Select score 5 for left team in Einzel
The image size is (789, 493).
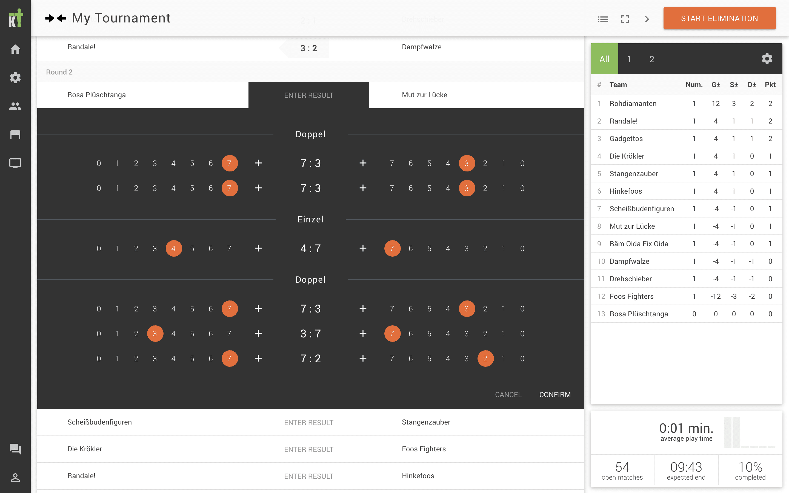point(192,248)
